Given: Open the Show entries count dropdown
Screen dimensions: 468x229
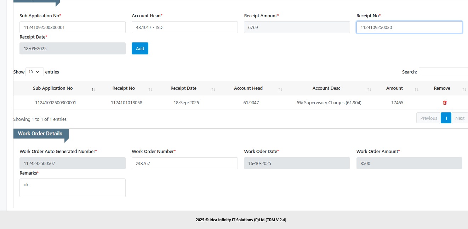Looking at the screenshot, I should pos(35,72).
